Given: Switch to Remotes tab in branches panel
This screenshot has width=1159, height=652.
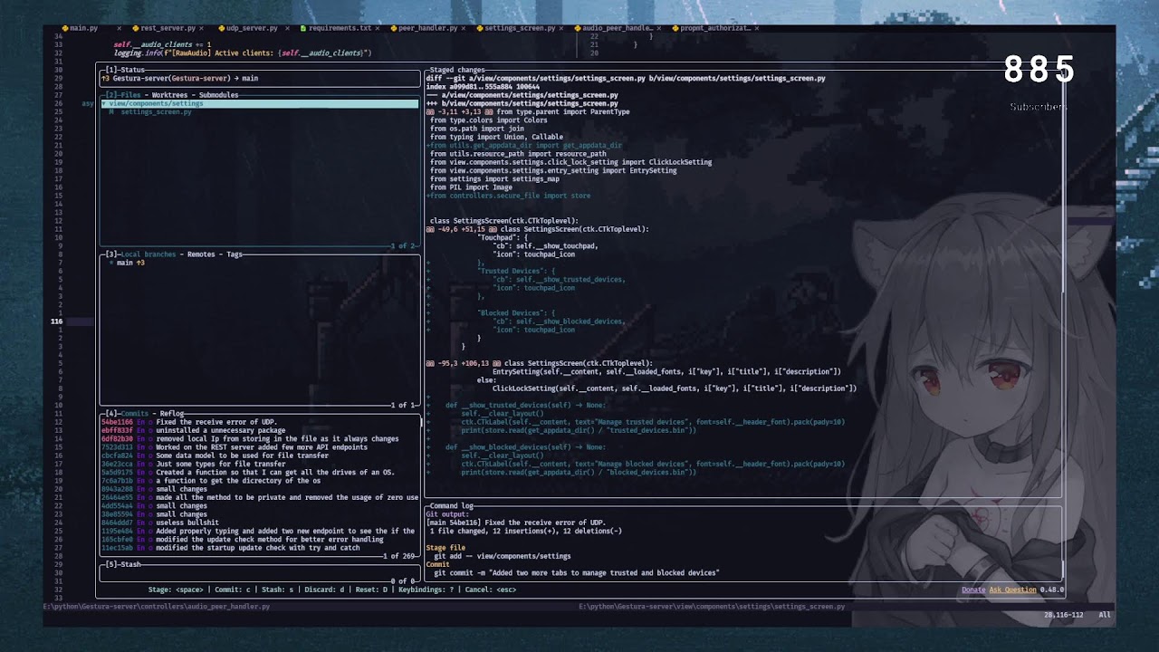Looking at the screenshot, I should tap(201, 254).
